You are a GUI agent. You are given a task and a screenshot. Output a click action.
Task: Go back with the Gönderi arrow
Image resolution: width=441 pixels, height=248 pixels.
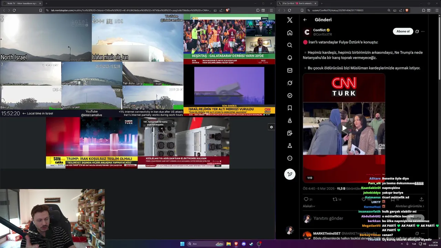(x=305, y=20)
